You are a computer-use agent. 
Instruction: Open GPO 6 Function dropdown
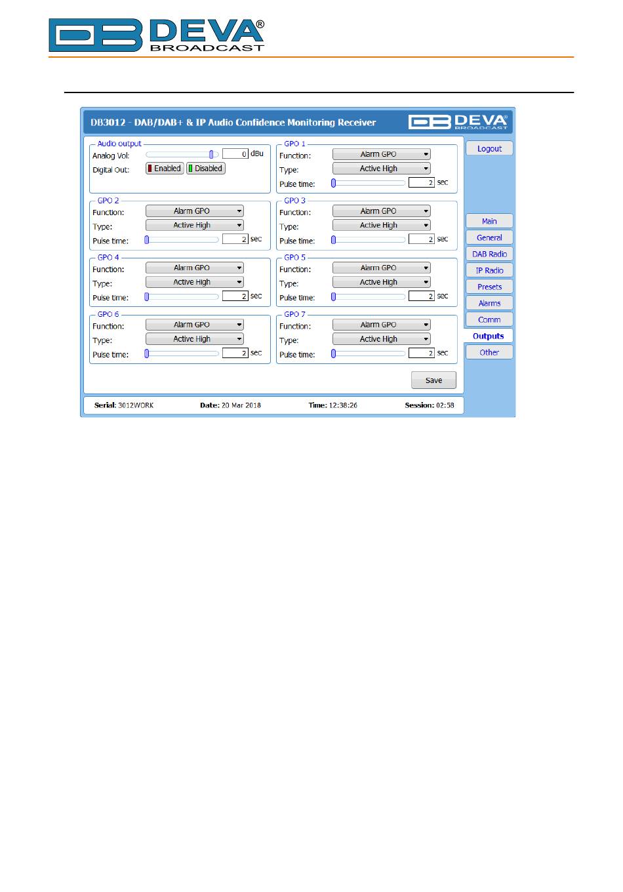pos(194,325)
